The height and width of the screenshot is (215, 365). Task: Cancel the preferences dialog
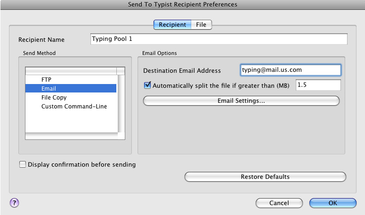[279, 203]
